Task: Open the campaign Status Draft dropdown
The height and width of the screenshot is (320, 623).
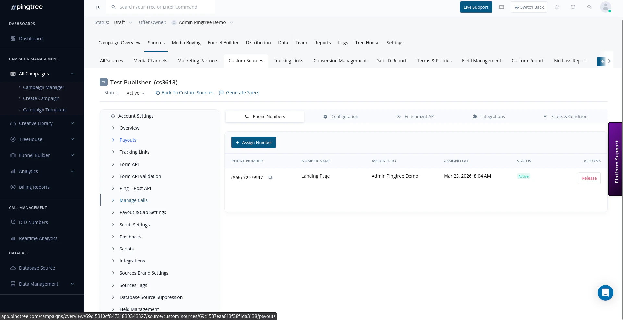Action: point(123,22)
